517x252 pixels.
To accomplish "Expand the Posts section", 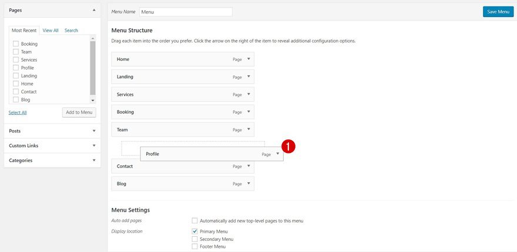I will [94, 131].
